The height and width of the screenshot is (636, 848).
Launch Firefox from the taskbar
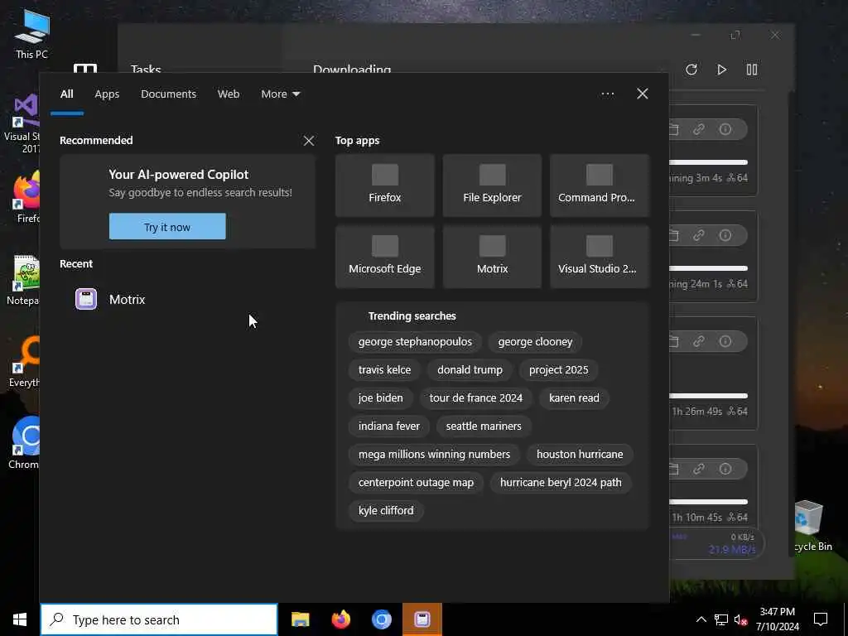[340, 619]
